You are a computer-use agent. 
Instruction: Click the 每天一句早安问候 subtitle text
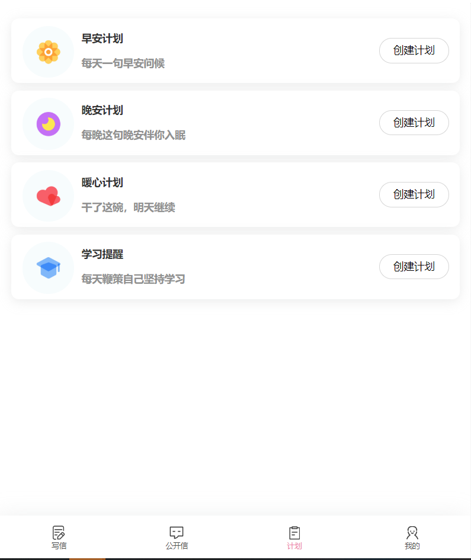tap(123, 63)
